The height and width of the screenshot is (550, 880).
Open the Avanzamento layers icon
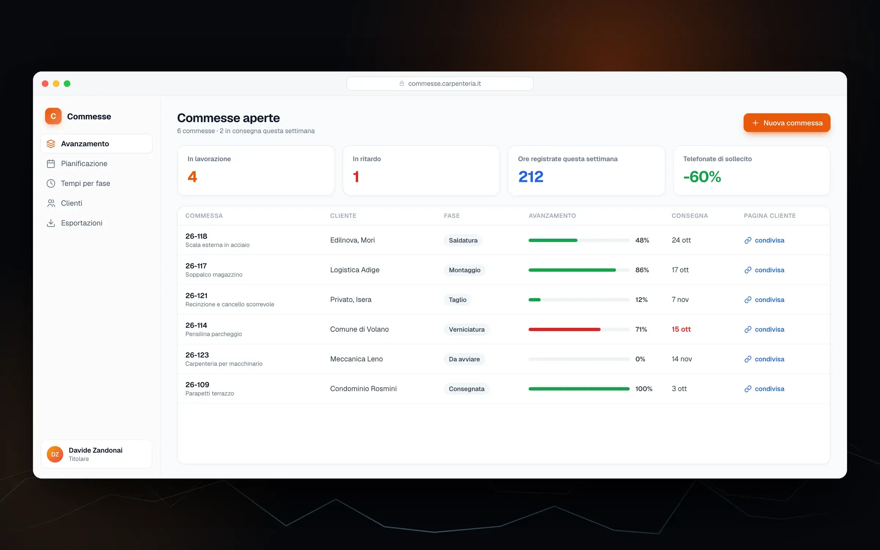[x=51, y=144]
